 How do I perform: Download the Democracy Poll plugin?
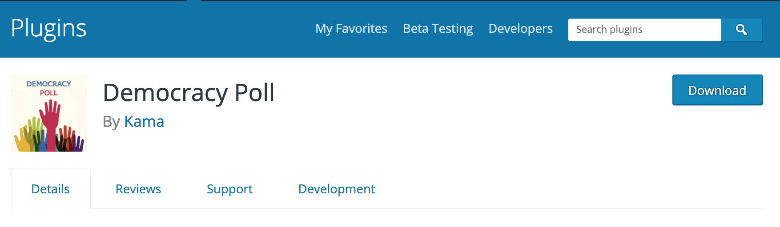pos(718,90)
